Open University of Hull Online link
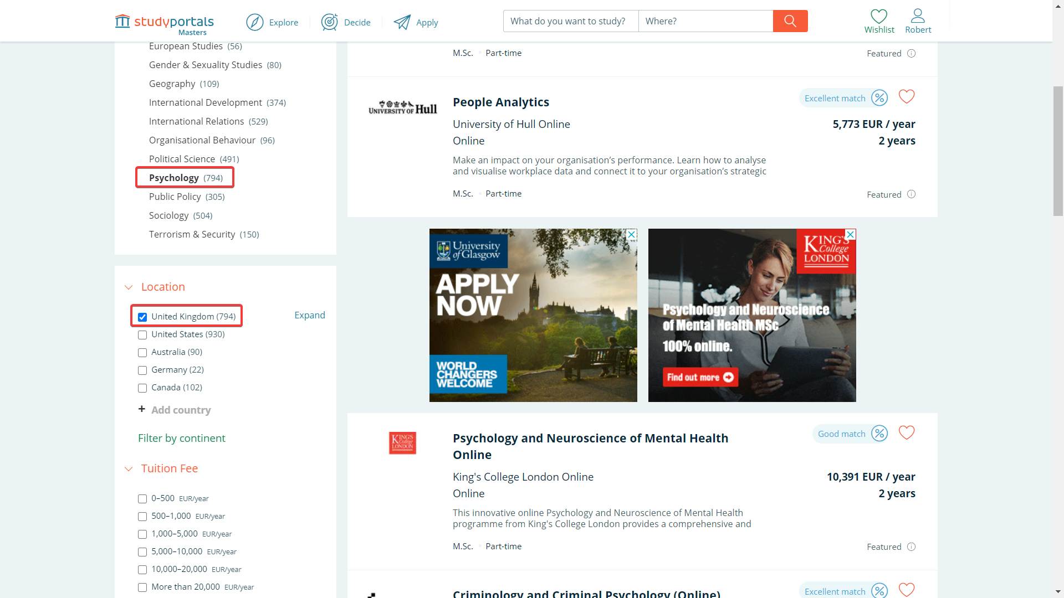 click(x=511, y=124)
